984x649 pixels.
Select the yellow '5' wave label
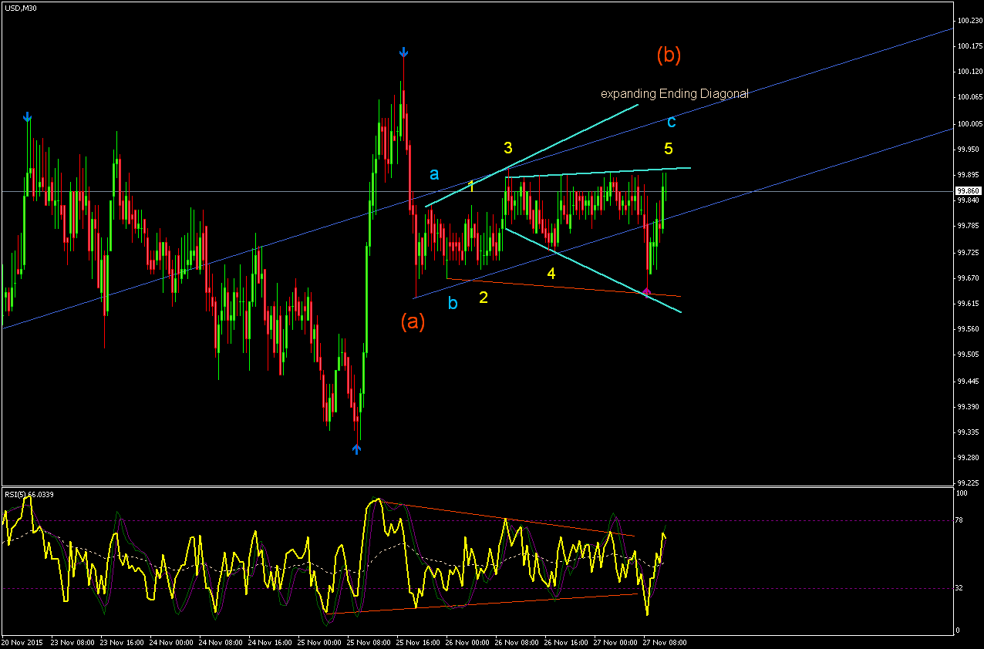point(669,147)
